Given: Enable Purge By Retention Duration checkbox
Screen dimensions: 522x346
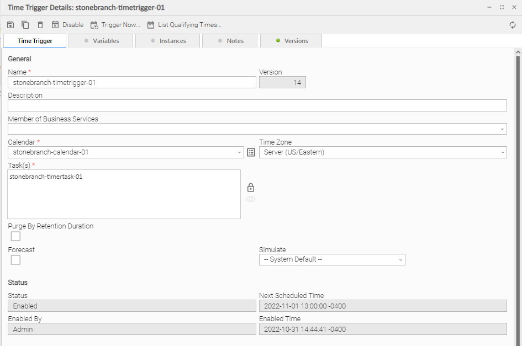Looking at the screenshot, I should coord(15,236).
